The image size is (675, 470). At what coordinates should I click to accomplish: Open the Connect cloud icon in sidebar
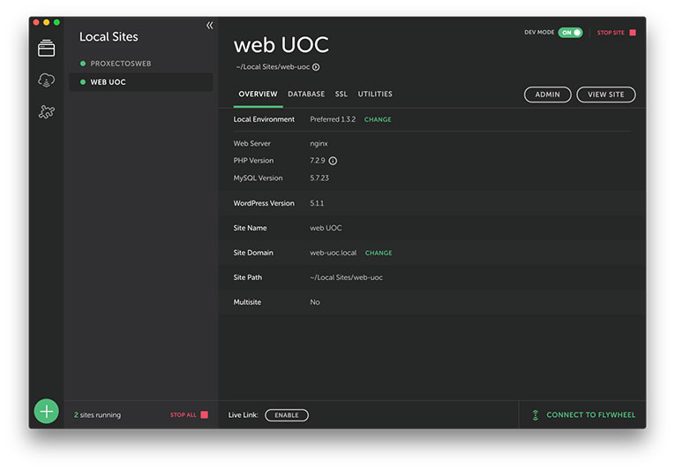(46, 80)
